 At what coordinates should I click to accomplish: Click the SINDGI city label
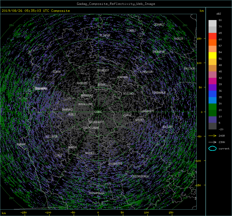pos(131,31)
